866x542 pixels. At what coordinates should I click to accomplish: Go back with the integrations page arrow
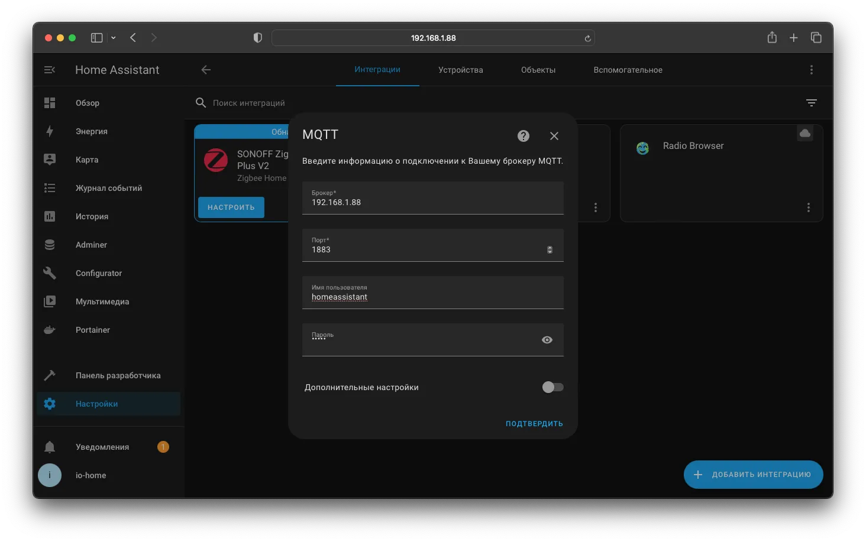(x=206, y=70)
